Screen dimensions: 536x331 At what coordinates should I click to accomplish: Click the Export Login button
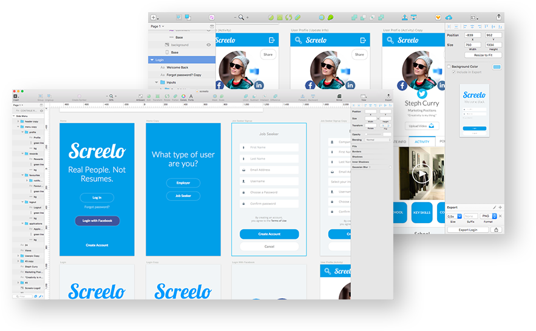467,230
